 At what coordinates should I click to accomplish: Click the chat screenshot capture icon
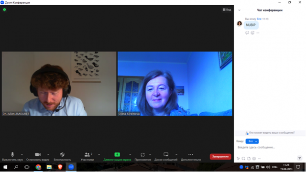[243, 158]
